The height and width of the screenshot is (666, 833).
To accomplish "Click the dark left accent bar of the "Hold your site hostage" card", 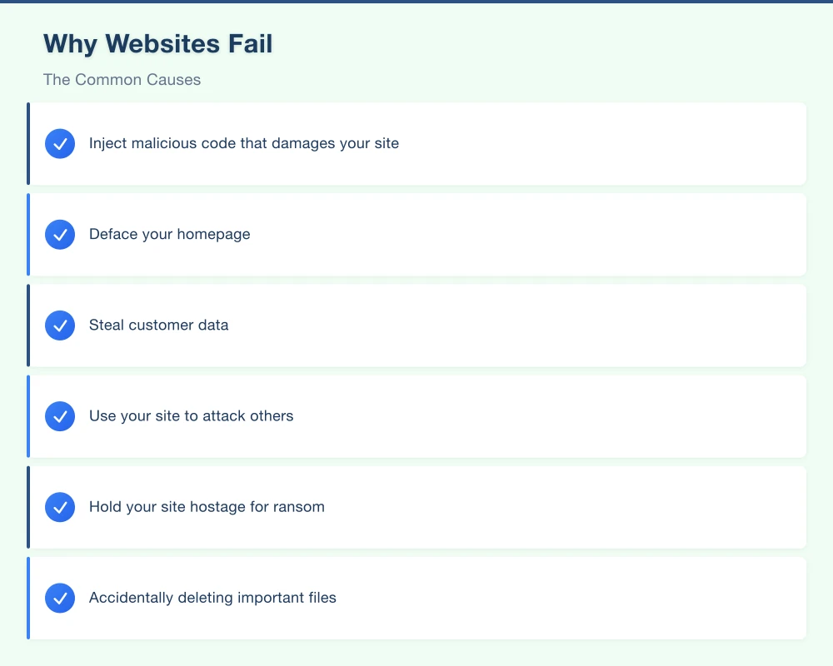I will click(28, 507).
